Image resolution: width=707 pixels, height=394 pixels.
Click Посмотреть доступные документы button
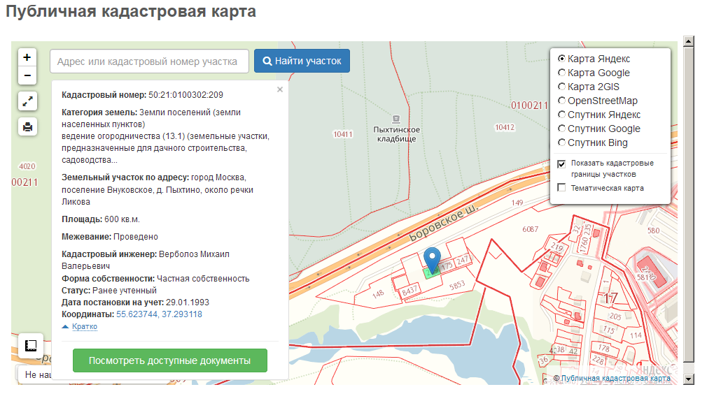[x=169, y=360]
